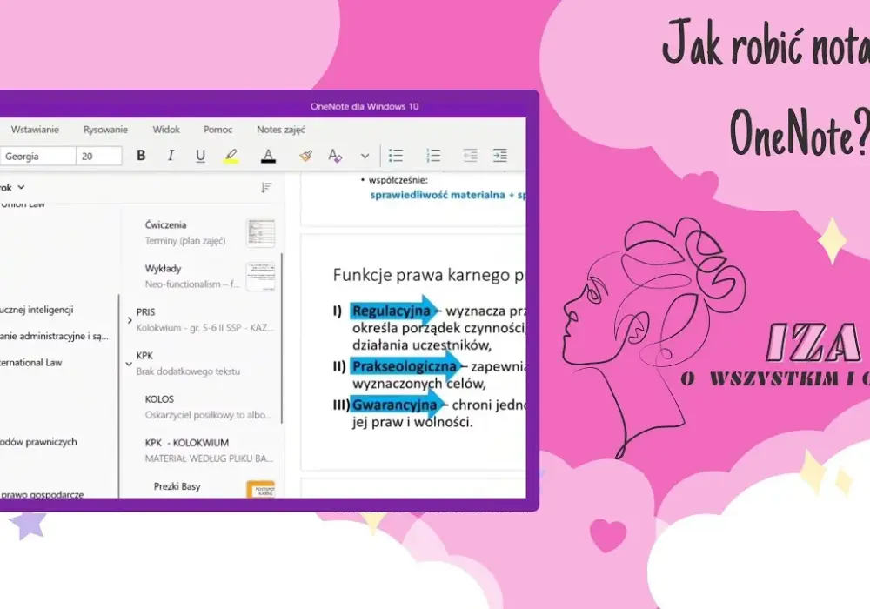The width and height of the screenshot is (870, 609).
Task: Open the Pomoc tab
Action: [x=217, y=130]
